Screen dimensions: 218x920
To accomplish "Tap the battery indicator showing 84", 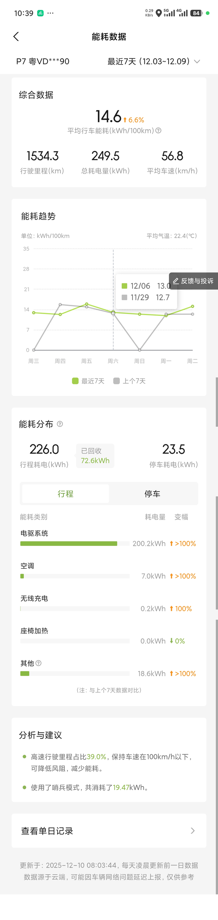I will click(196, 13).
